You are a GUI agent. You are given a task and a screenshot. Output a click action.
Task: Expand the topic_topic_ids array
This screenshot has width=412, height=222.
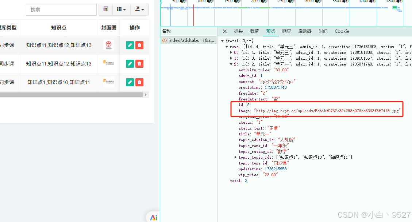tap(236, 157)
